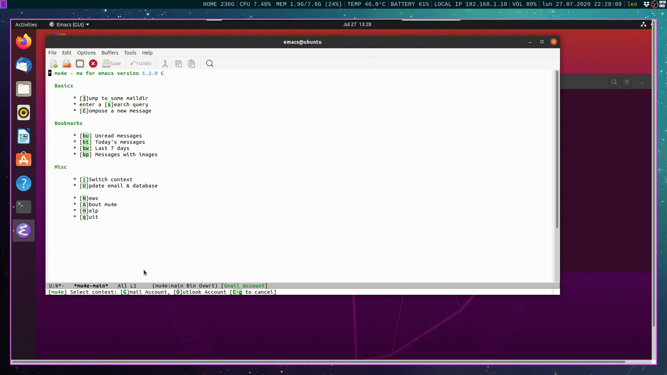Screen dimensions: 667x375
Task: Expand the Emacs (GUI) app menu
Action: [x=69, y=24]
